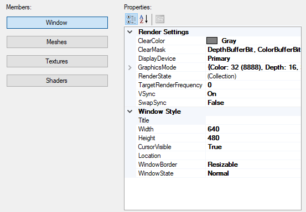Select the WindowState property label
The image size is (306, 212).
coord(155,173)
